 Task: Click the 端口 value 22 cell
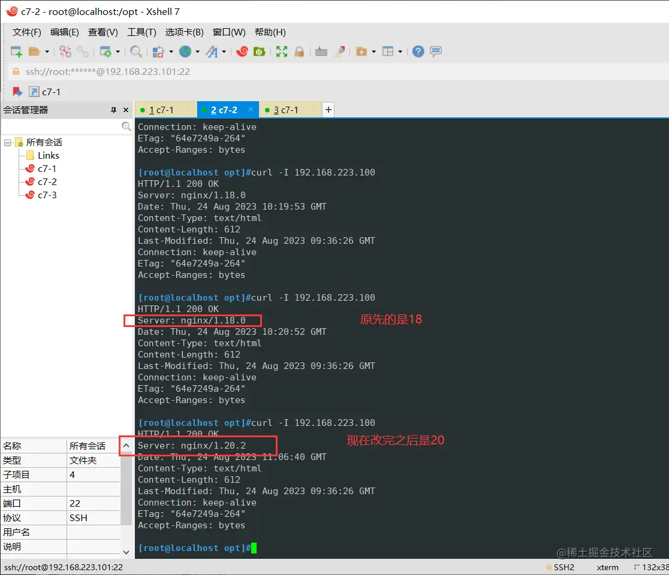coord(94,503)
